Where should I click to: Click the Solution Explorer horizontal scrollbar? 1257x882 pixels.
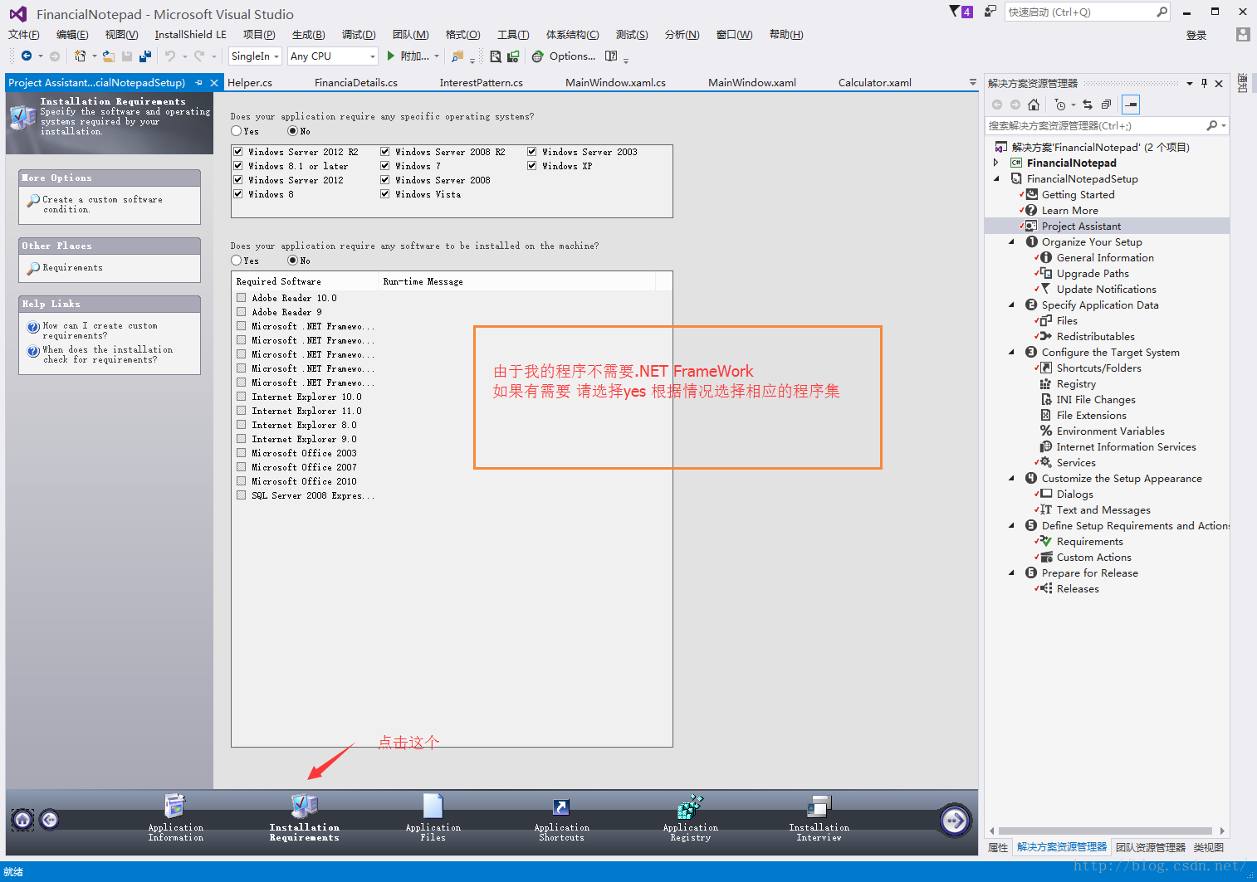pos(1105,831)
